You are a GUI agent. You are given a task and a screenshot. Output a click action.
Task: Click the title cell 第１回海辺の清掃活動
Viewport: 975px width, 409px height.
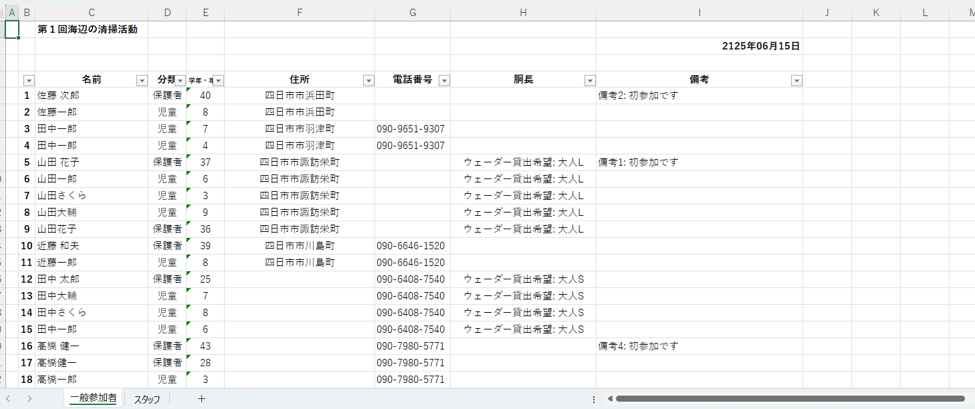point(92,29)
